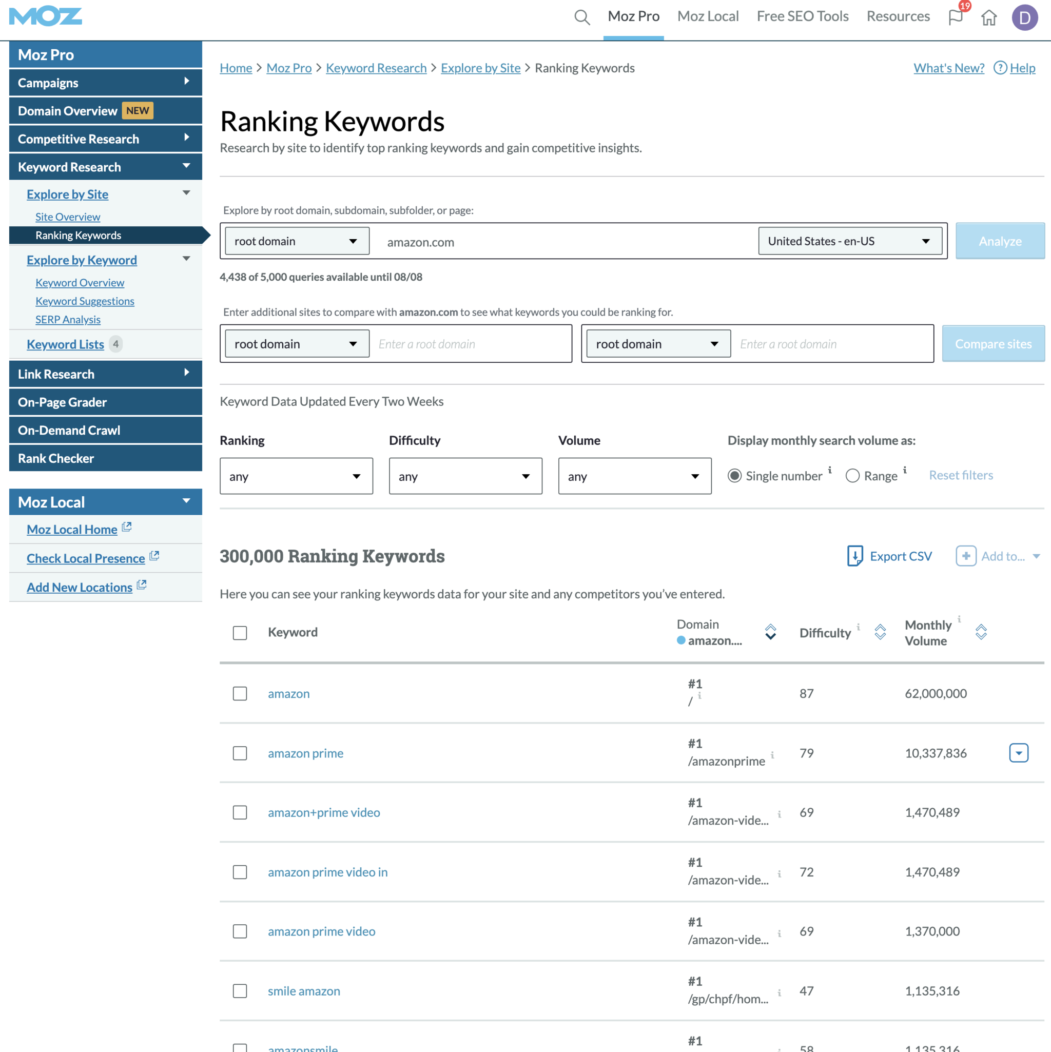Click info icon next to Single number
The height and width of the screenshot is (1052, 1051).
(x=830, y=470)
